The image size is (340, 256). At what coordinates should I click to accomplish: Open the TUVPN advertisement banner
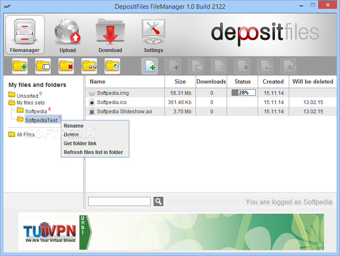(171, 232)
